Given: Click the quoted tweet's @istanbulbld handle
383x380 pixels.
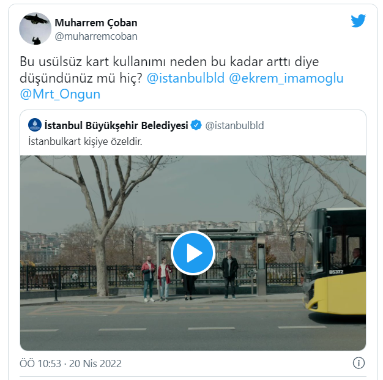Looking at the screenshot, I should (234, 125).
